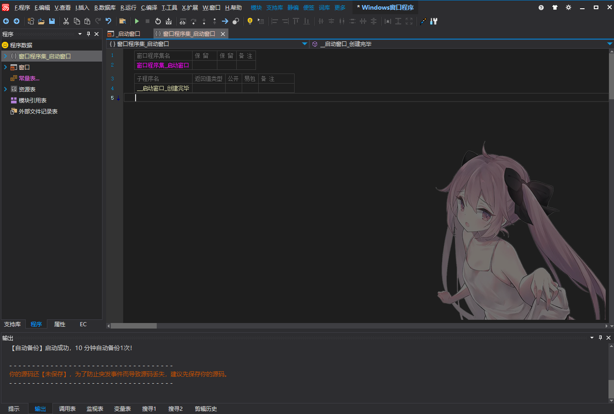Switch to the 支持库 tab

tap(12, 324)
